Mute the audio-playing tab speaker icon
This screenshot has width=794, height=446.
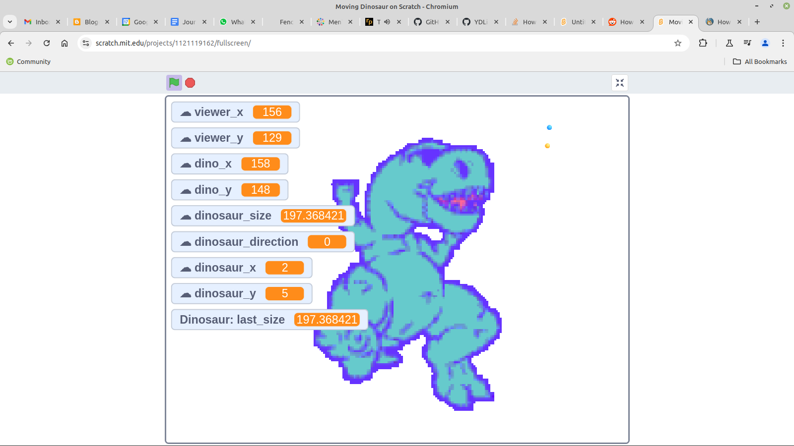tap(387, 22)
